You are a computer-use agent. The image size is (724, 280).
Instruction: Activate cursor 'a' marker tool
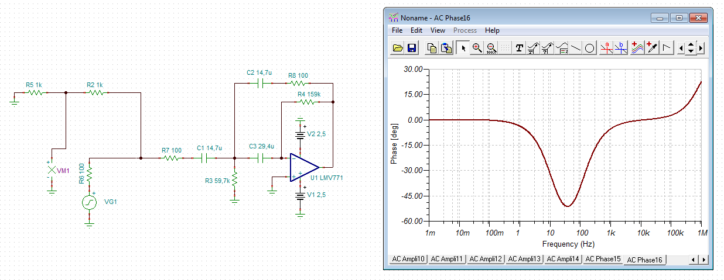point(606,48)
